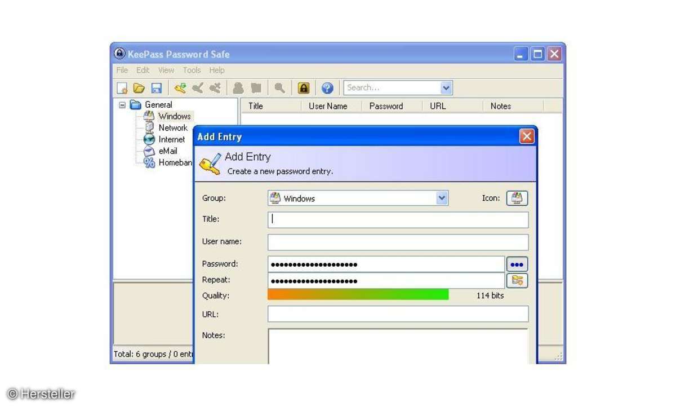The width and height of the screenshot is (676, 406).
Task: Focus the URL input field
Action: click(398, 314)
